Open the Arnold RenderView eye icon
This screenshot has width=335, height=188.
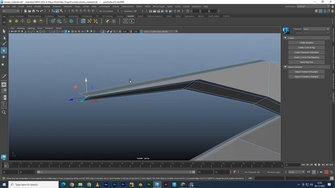pyautogui.click(x=126, y=21)
